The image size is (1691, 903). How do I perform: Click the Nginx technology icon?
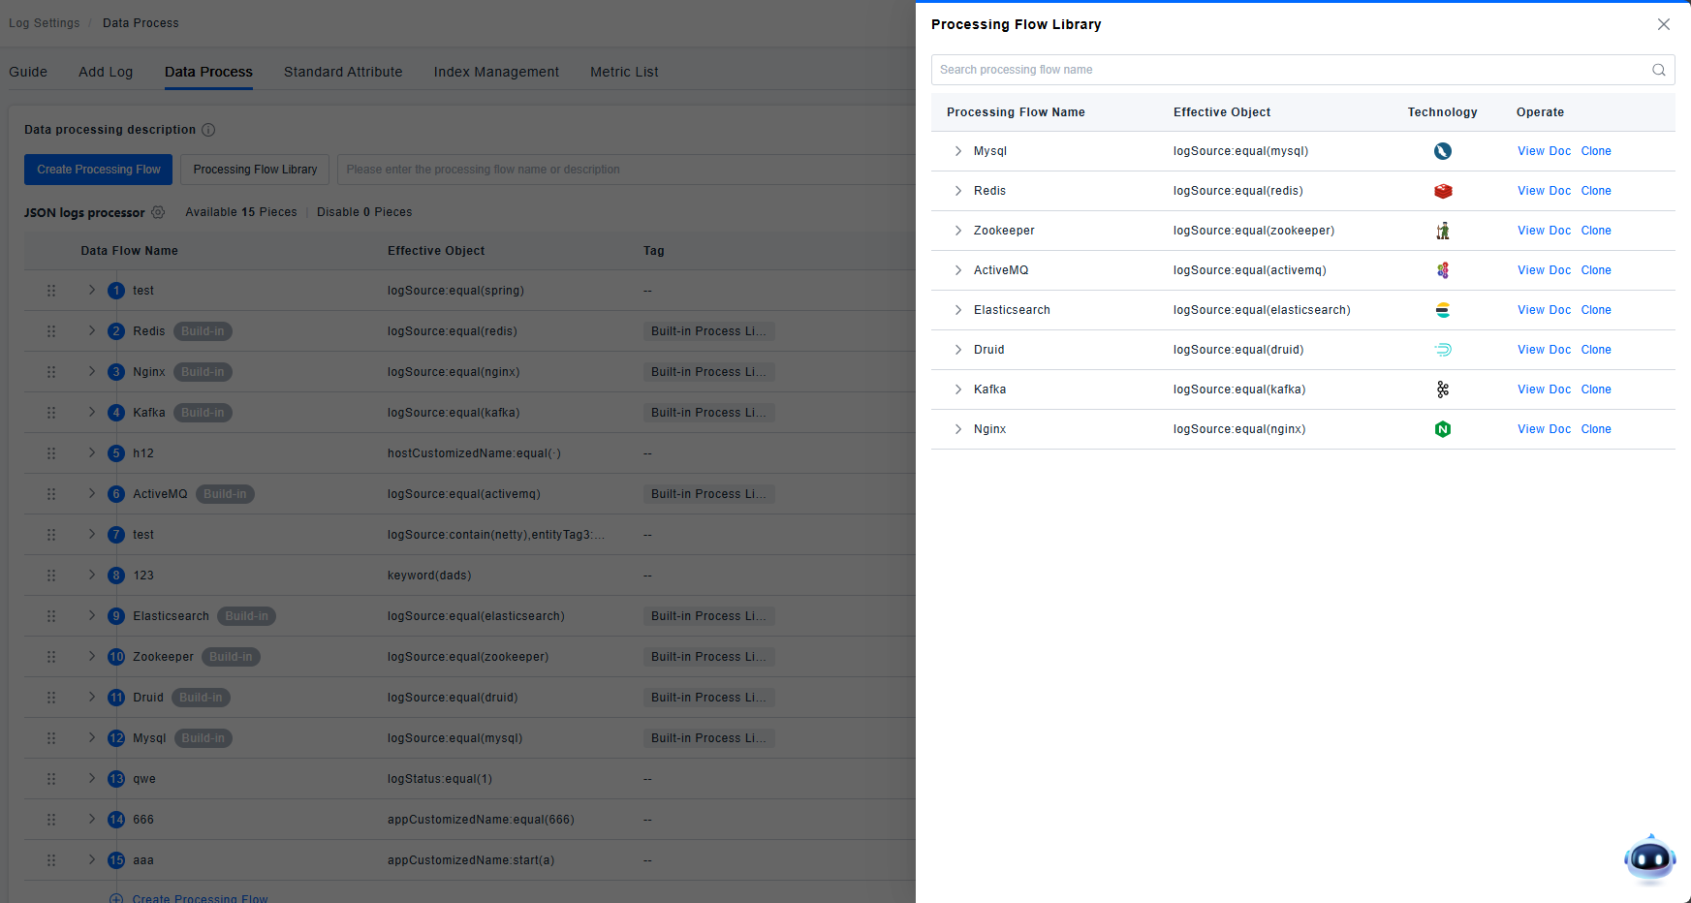(1442, 429)
